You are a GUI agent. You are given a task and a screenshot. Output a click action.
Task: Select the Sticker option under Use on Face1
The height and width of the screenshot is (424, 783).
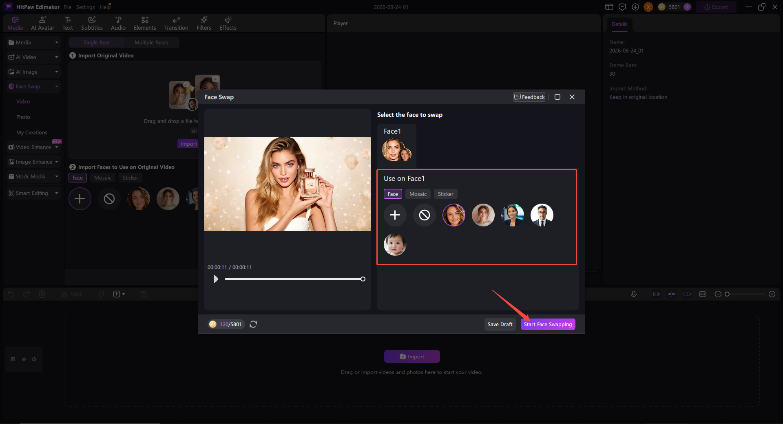[x=446, y=194]
